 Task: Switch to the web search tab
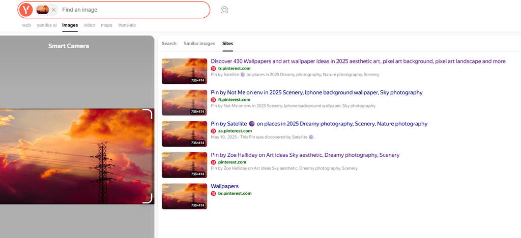click(x=26, y=25)
